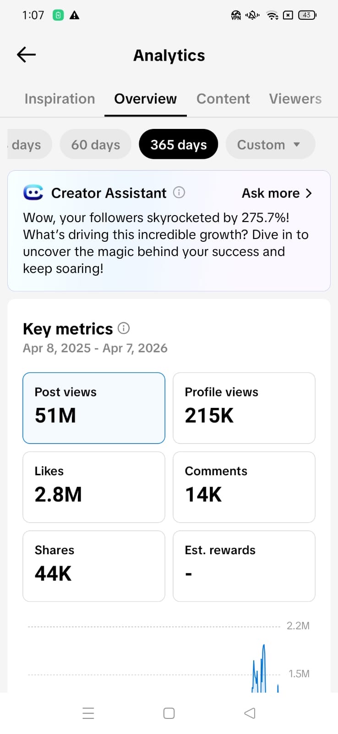Viewport: 338px width, 734px height.
Task: Tap info icon beside Creator Assistant
Action: (179, 193)
